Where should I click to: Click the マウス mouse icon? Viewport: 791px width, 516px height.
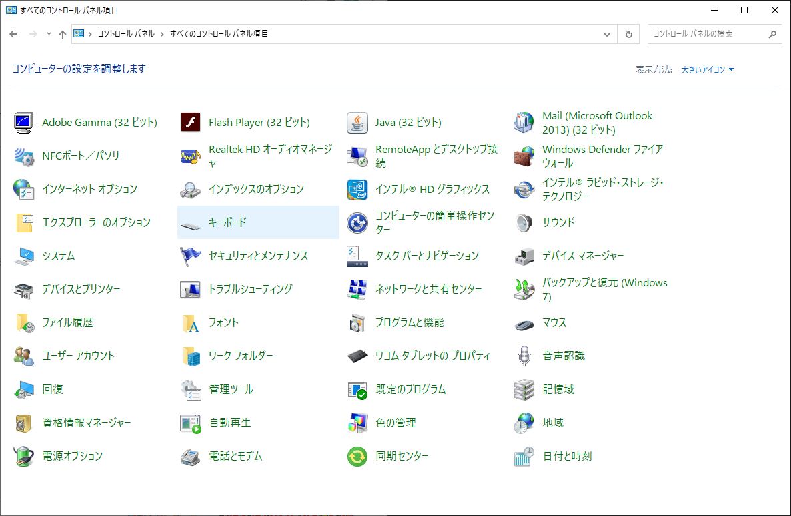click(524, 324)
